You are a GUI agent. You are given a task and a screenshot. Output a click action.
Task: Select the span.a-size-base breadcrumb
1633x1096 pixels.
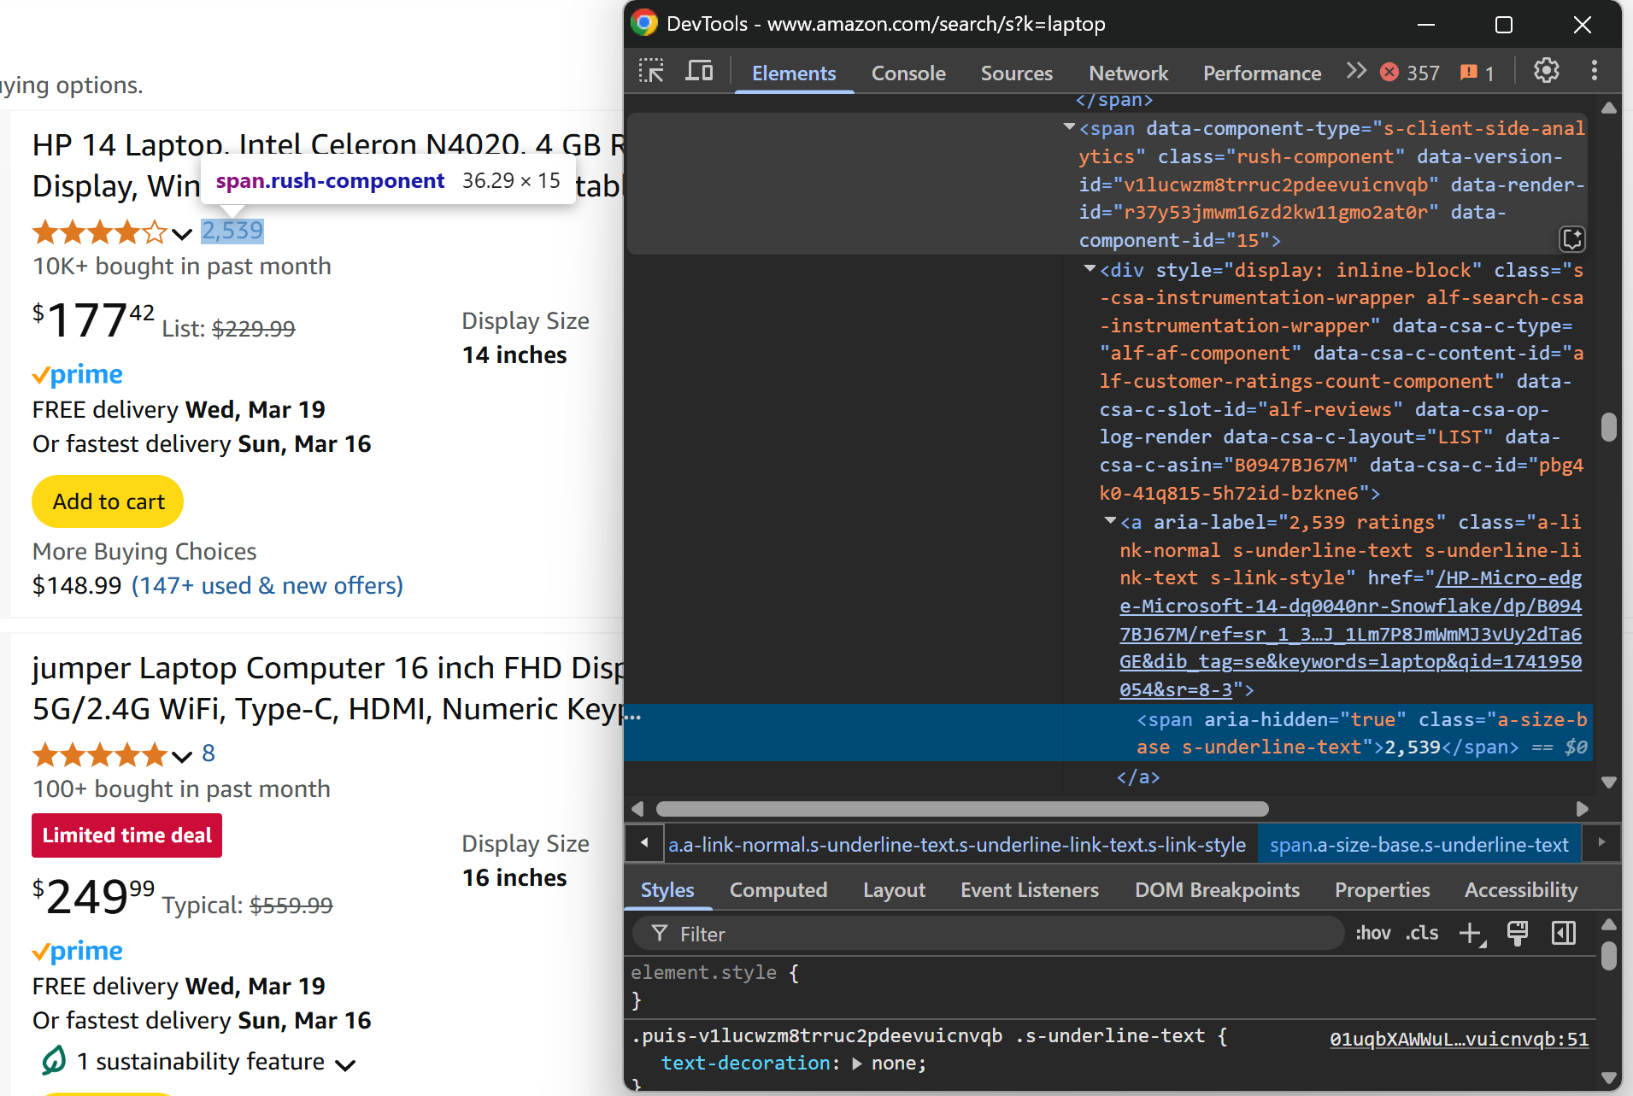pyautogui.click(x=1419, y=845)
